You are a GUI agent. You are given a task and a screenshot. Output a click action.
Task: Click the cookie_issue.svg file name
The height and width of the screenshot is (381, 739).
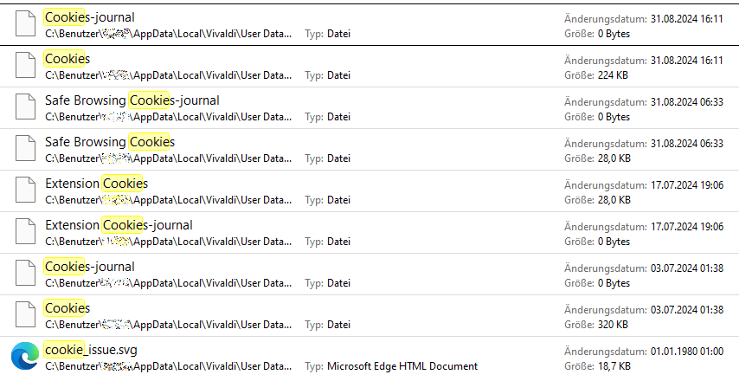coord(91,350)
